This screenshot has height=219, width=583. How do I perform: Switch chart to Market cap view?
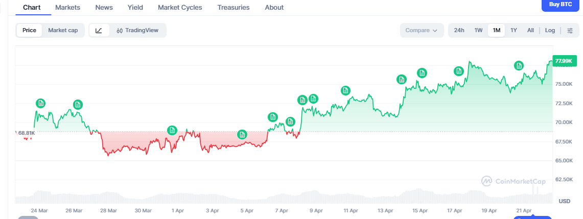coord(63,30)
